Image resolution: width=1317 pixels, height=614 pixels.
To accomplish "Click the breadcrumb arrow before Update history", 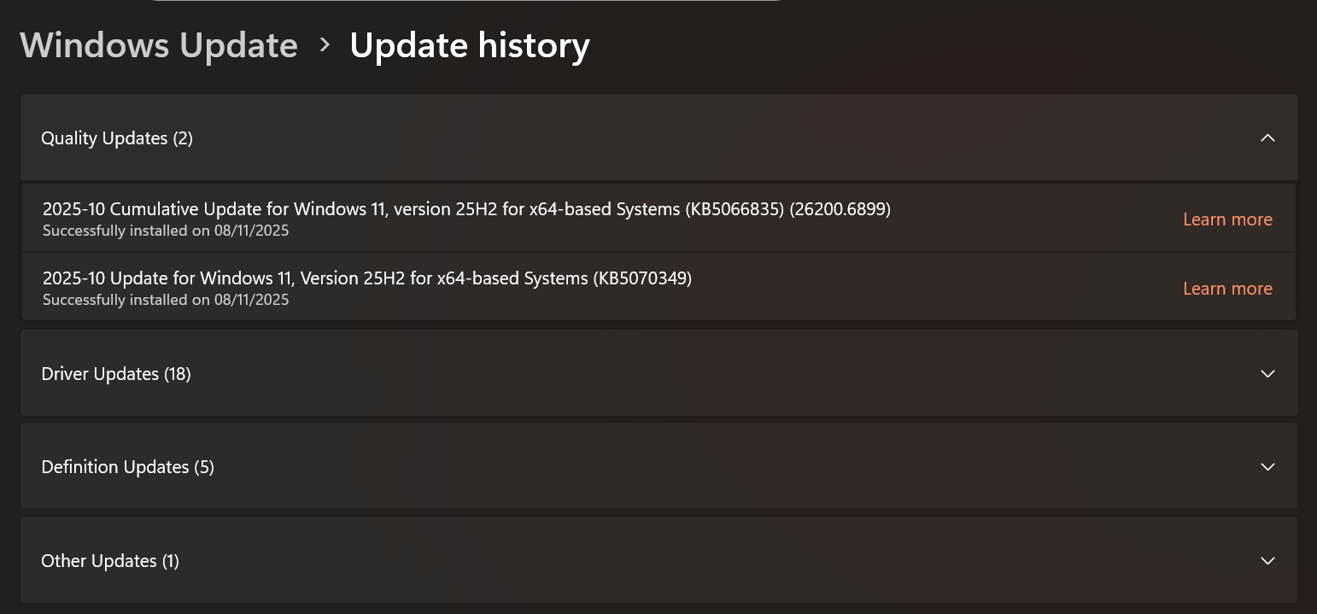I will (x=325, y=45).
